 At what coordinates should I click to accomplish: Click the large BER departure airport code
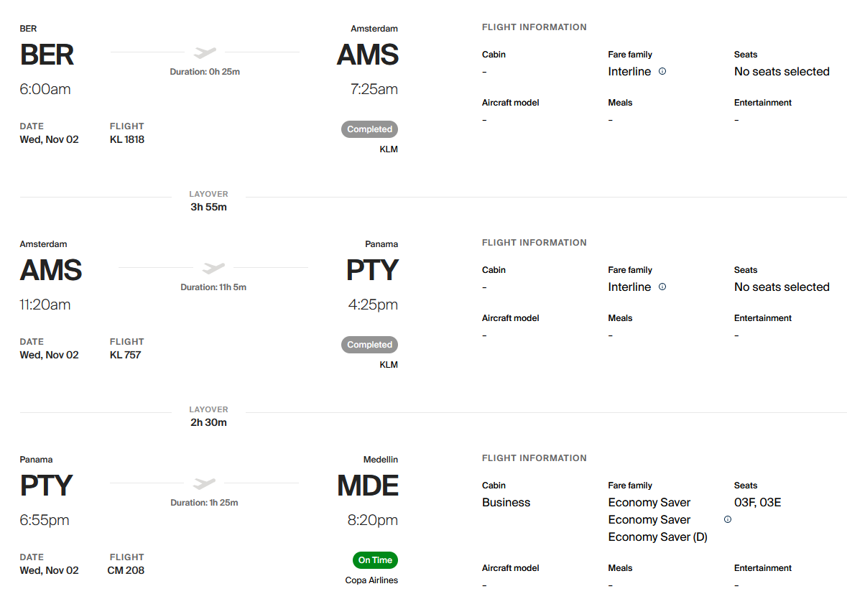coord(47,55)
